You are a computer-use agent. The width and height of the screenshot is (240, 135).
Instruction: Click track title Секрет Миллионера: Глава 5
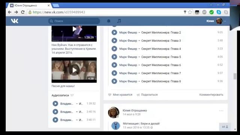[161, 57]
